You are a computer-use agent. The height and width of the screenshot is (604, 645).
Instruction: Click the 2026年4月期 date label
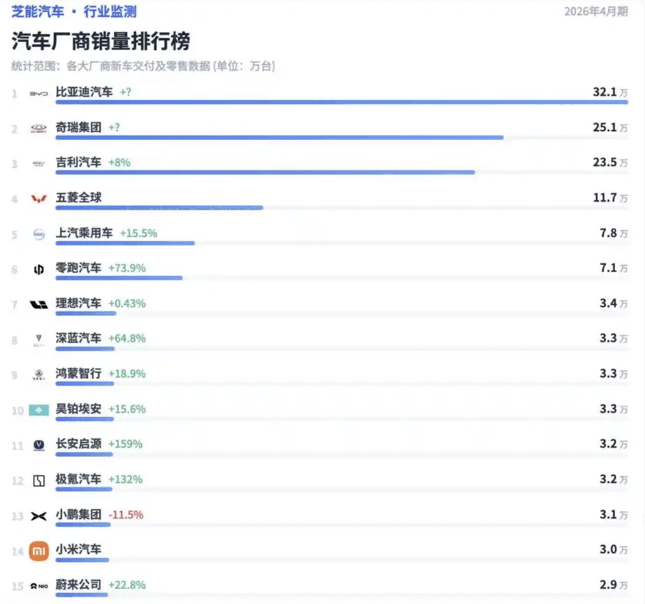(596, 12)
